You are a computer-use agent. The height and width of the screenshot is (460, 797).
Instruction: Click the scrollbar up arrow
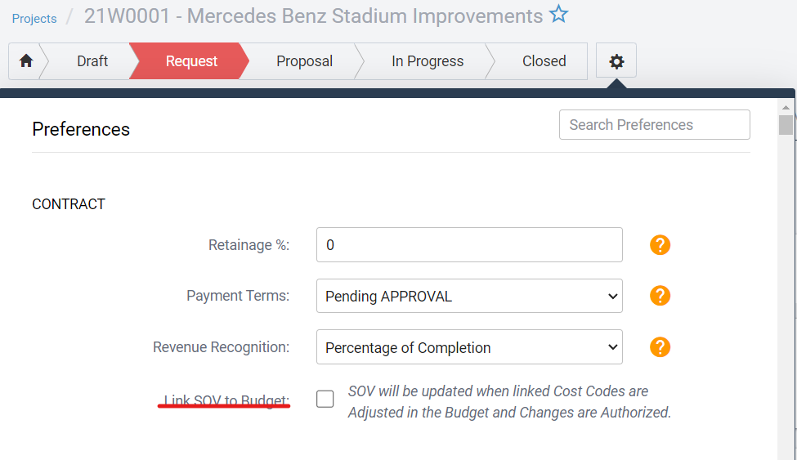coord(786,107)
